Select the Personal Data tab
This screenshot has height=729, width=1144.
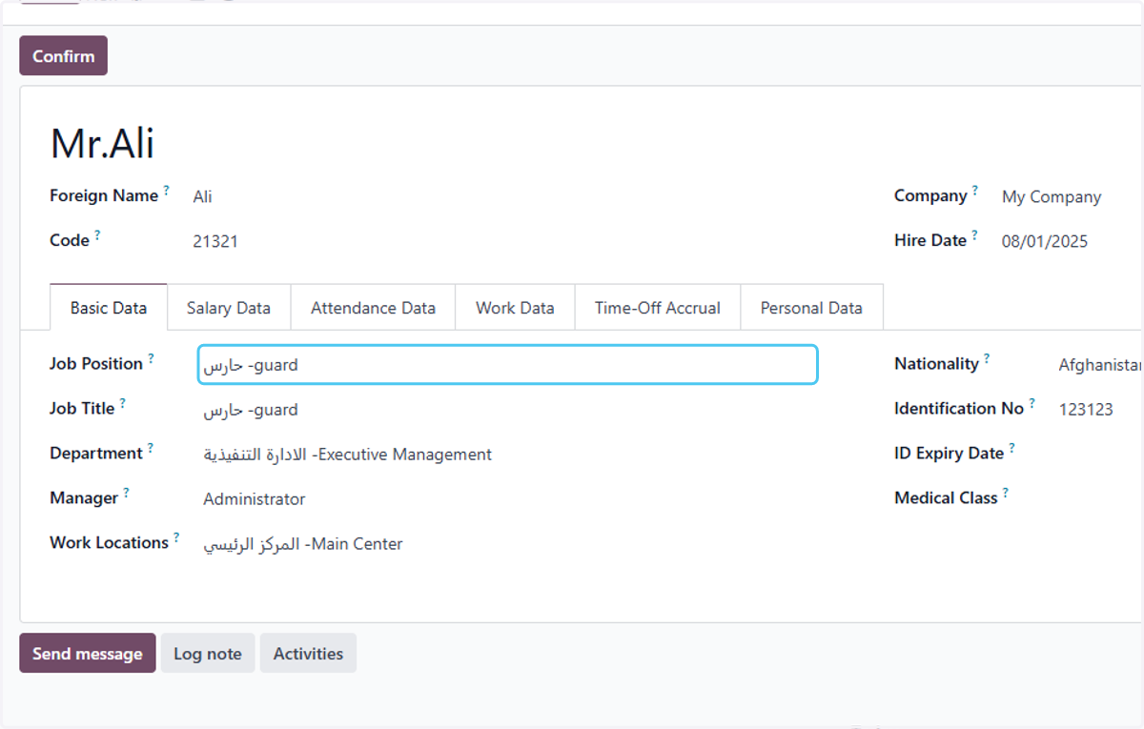pyautogui.click(x=811, y=308)
